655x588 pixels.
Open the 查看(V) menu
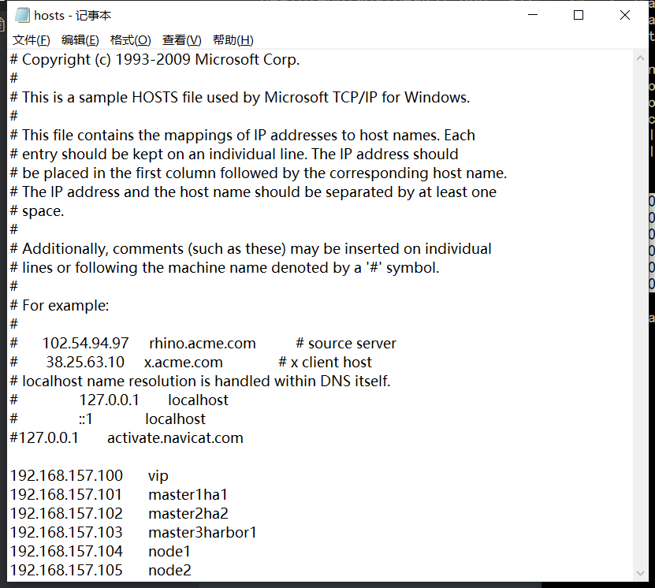[x=182, y=40]
